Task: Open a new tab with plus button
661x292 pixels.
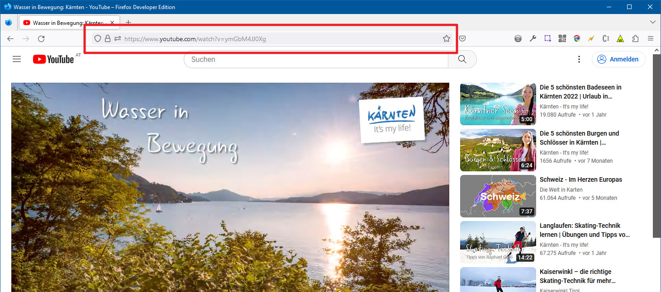Action: pos(128,23)
